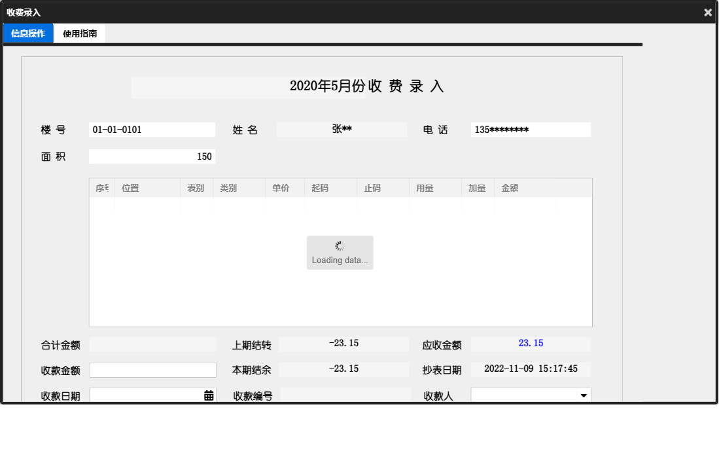Image resolution: width=719 pixels, height=466 pixels.
Task: Sort the table by 表别 column header
Action: click(196, 188)
